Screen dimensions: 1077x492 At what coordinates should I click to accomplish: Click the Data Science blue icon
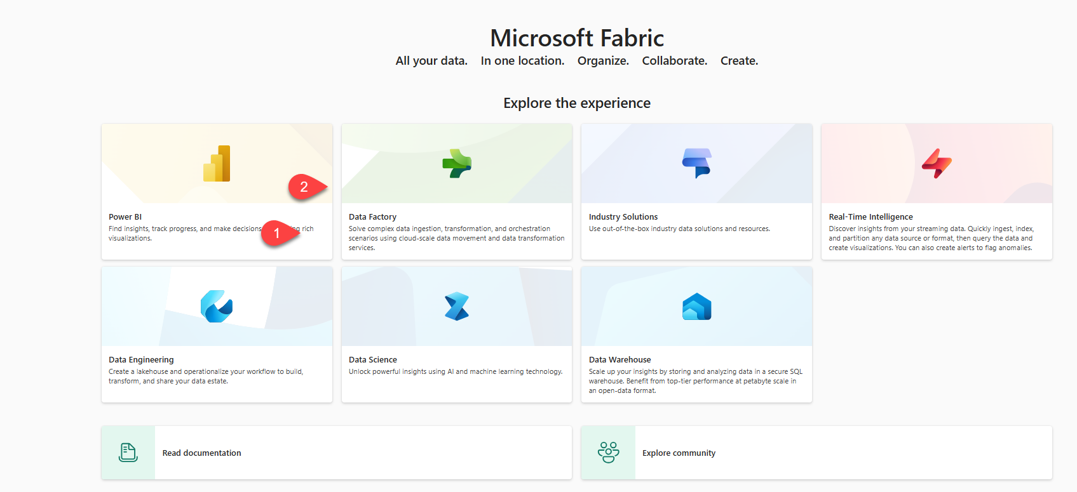(457, 307)
